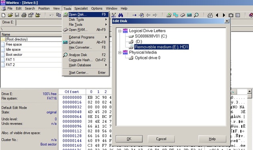This screenshot has width=253, height=150.
Task: Click the hex view scrollbar up arrow
Action: point(249,91)
